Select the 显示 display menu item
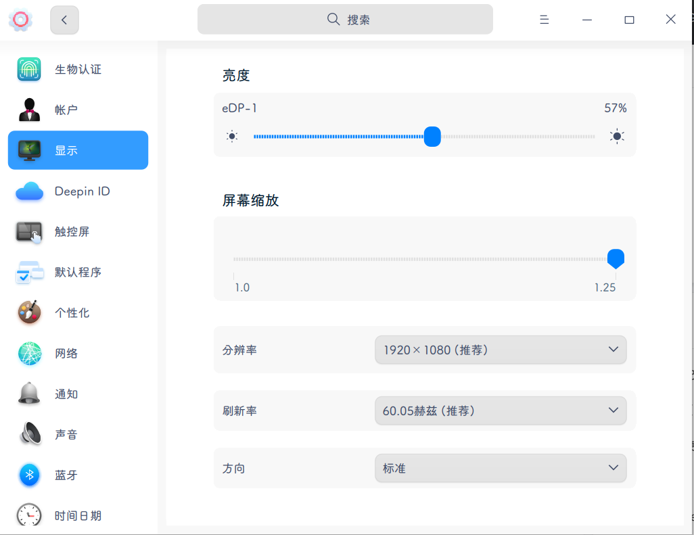Viewport: 694px width, 535px height. 78,150
